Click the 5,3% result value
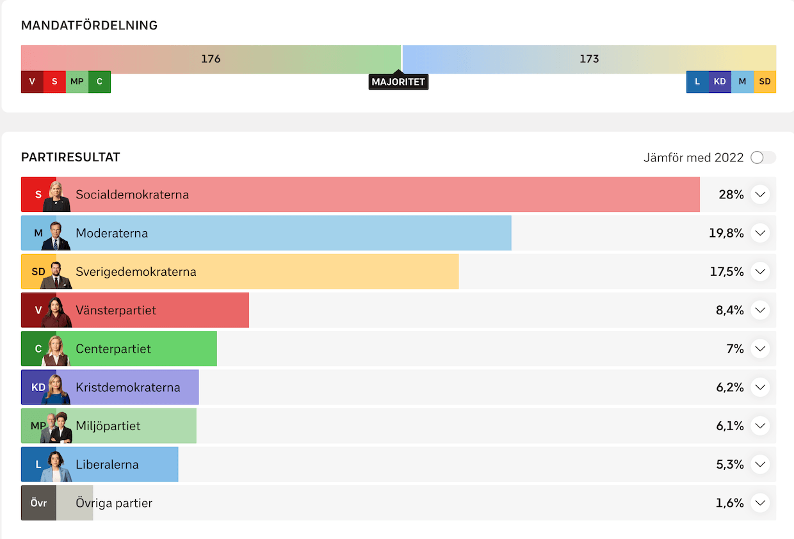794x539 pixels. tap(730, 464)
